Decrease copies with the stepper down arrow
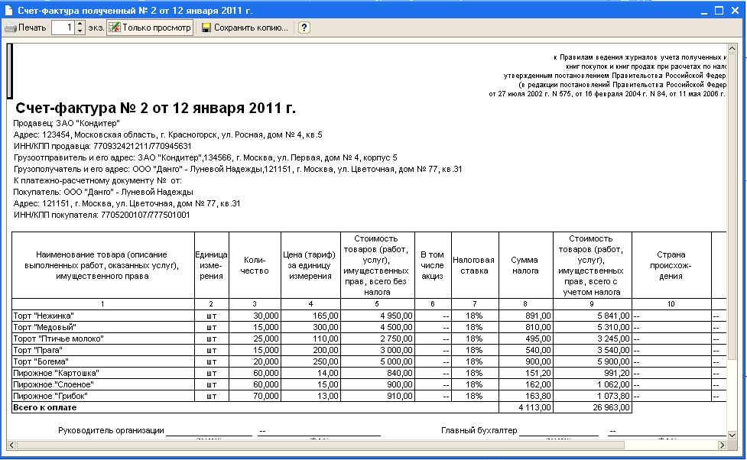 coord(80,31)
